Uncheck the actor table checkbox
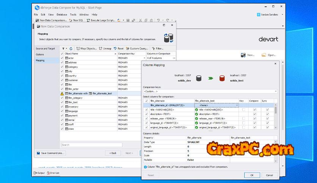The image size is (317, 183). click(x=62, y=58)
